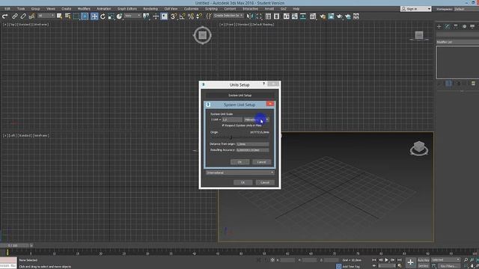Activate the Select and Rotate tool
This screenshot has height=269, width=479.
(103, 16)
